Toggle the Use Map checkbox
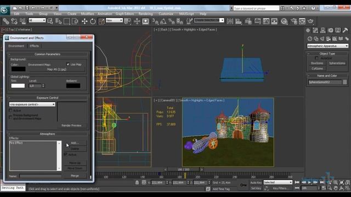The height and width of the screenshot is (197, 351). (x=68, y=65)
